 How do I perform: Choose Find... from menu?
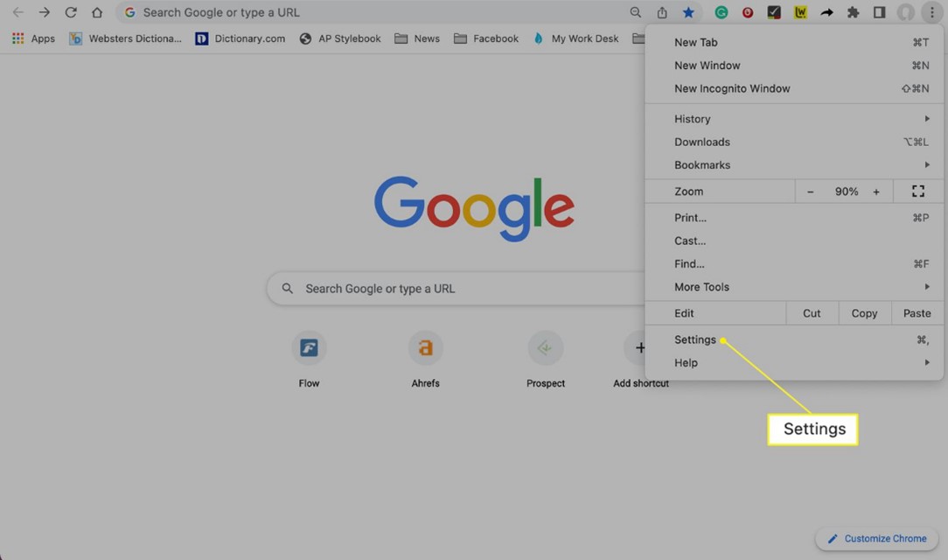pyautogui.click(x=794, y=263)
